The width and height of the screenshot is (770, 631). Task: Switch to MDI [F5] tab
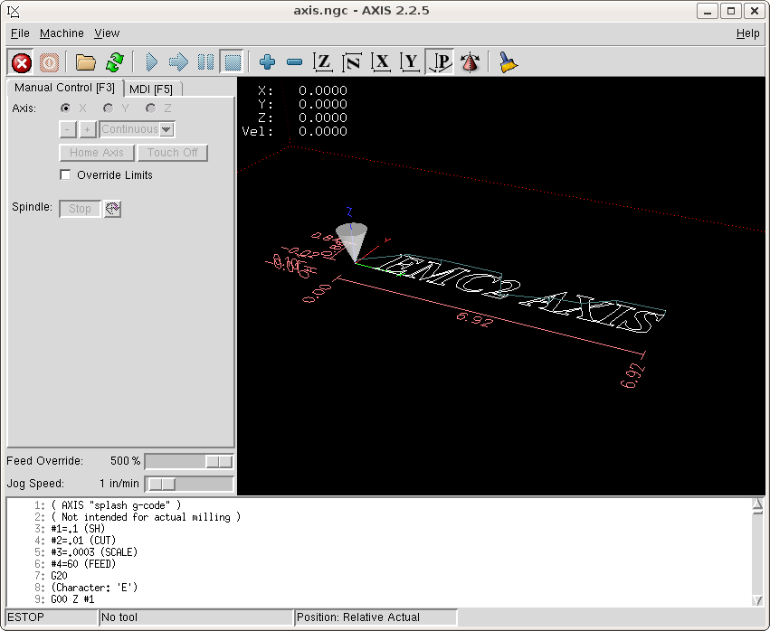tap(151, 89)
